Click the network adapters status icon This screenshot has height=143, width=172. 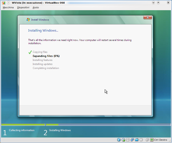point(132,140)
